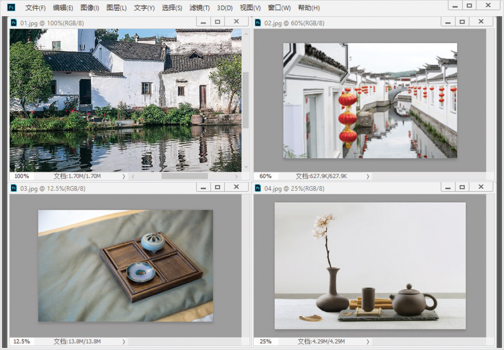Click the 12.5% zoom field in 03.jpg
504x350 pixels.
(x=22, y=341)
